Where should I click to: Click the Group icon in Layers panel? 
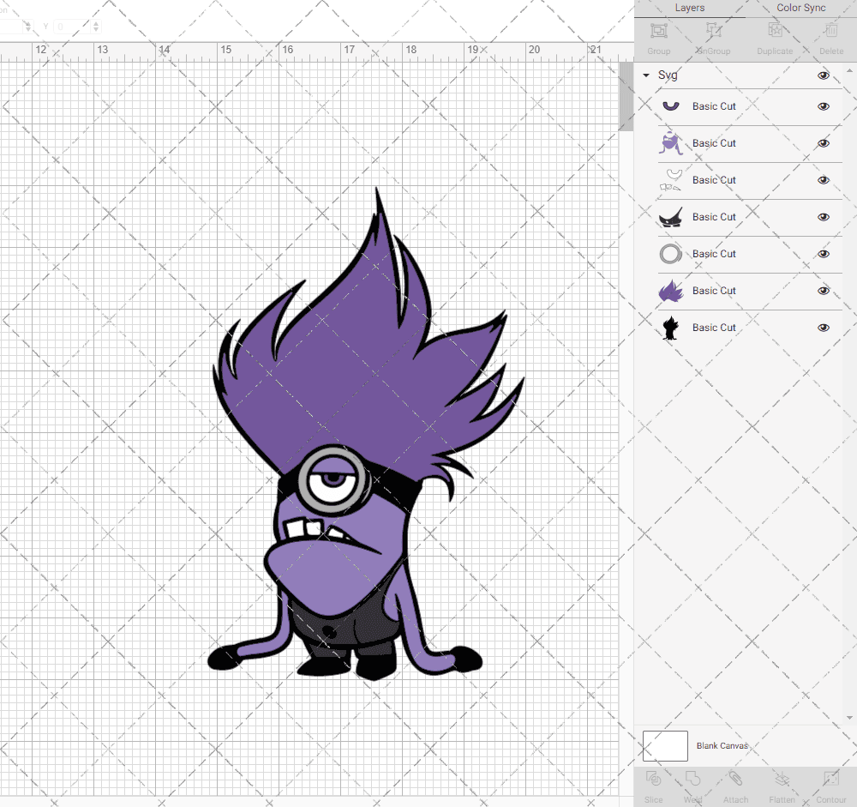[658, 31]
